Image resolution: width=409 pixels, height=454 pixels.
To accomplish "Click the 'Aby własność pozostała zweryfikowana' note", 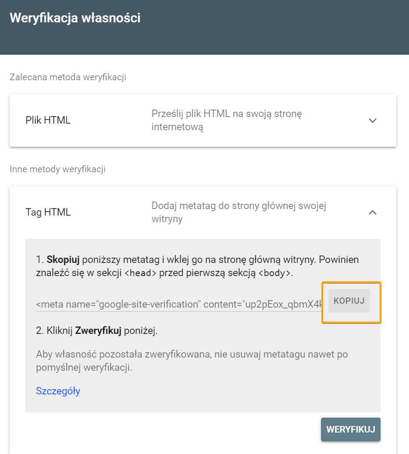I will (x=192, y=361).
